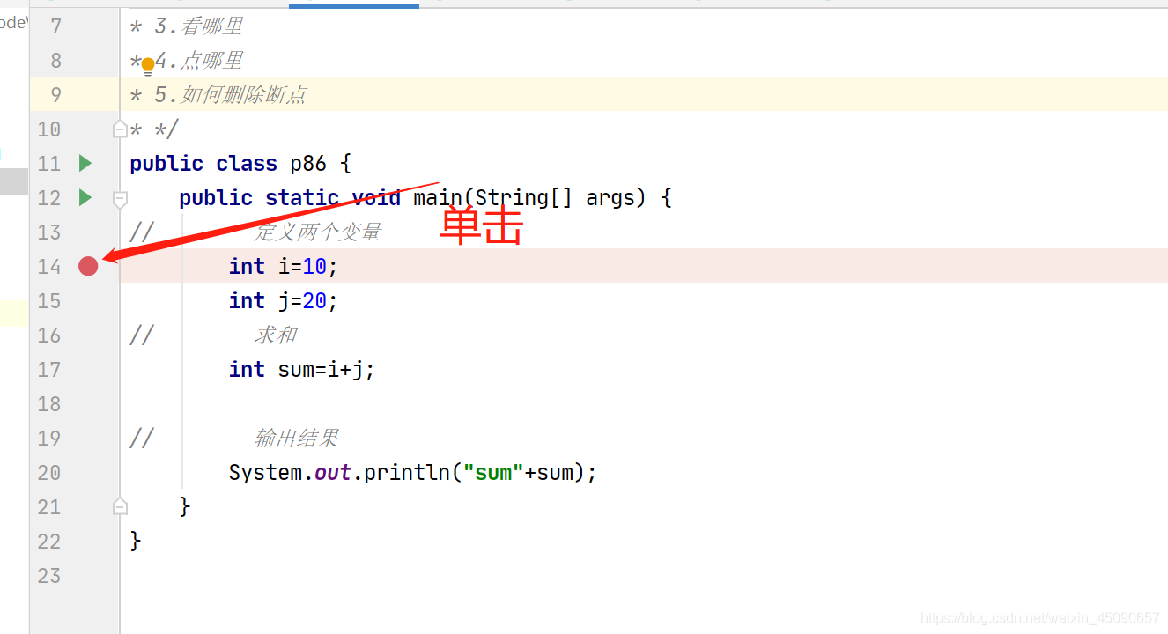Click the statement 'int i=10;'
This screenshot has width=1168, height=634.
click(x=283, y=267)
